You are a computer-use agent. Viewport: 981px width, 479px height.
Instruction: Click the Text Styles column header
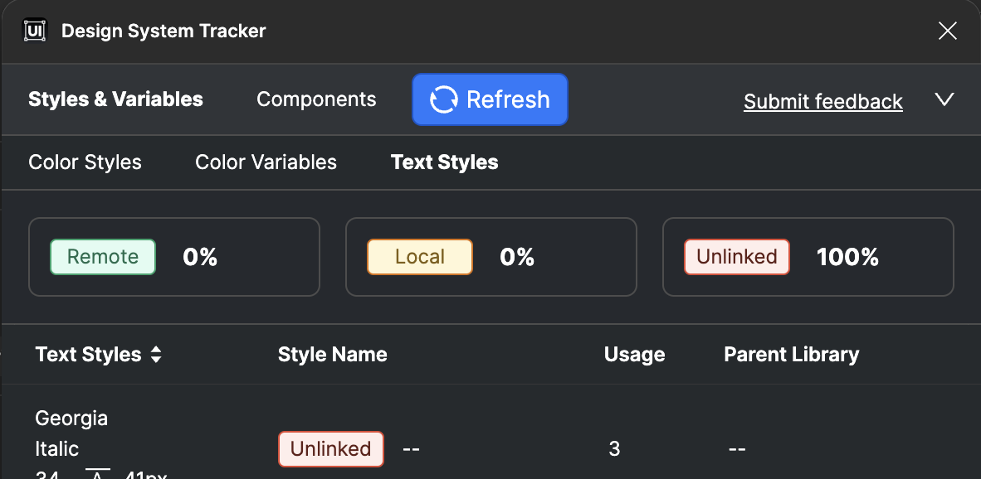click(x=88, y=355)
